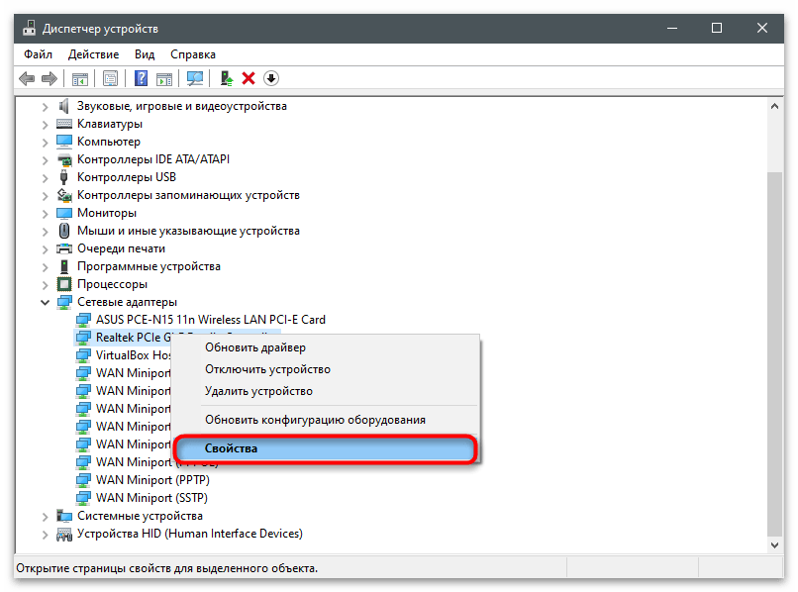Choose Обновить драйвер from context menu
This screenshot has height=592, width=798.
pyautogui.click(x=326, y=347)
